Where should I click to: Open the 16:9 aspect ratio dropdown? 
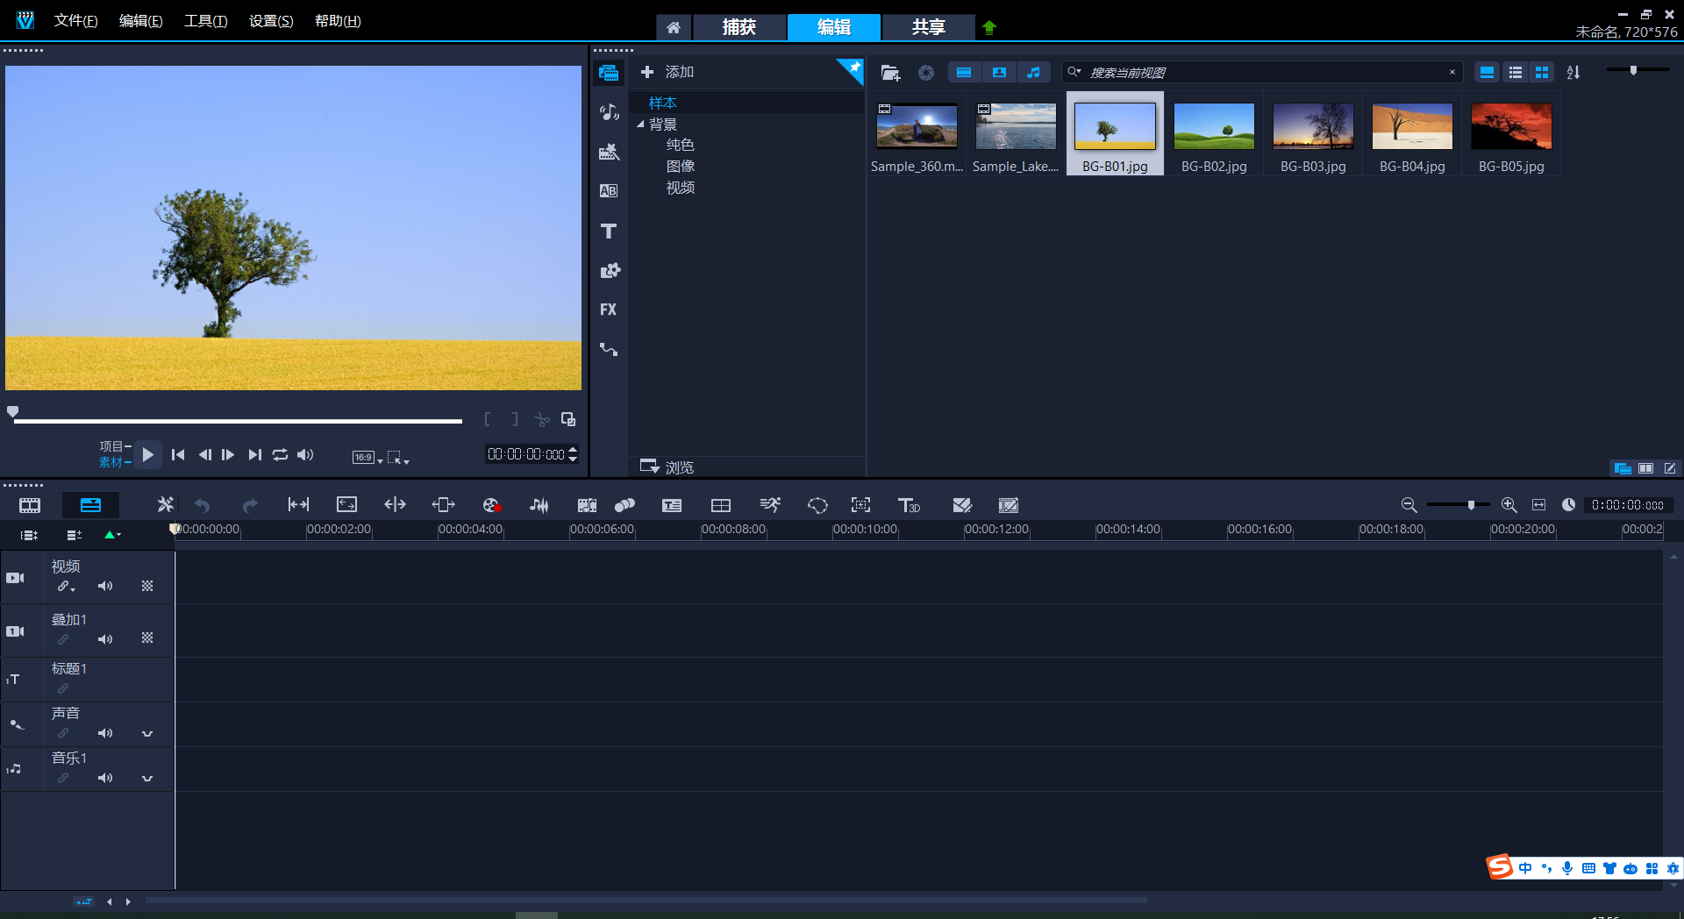pyautogui.click(x=367, y=457)
